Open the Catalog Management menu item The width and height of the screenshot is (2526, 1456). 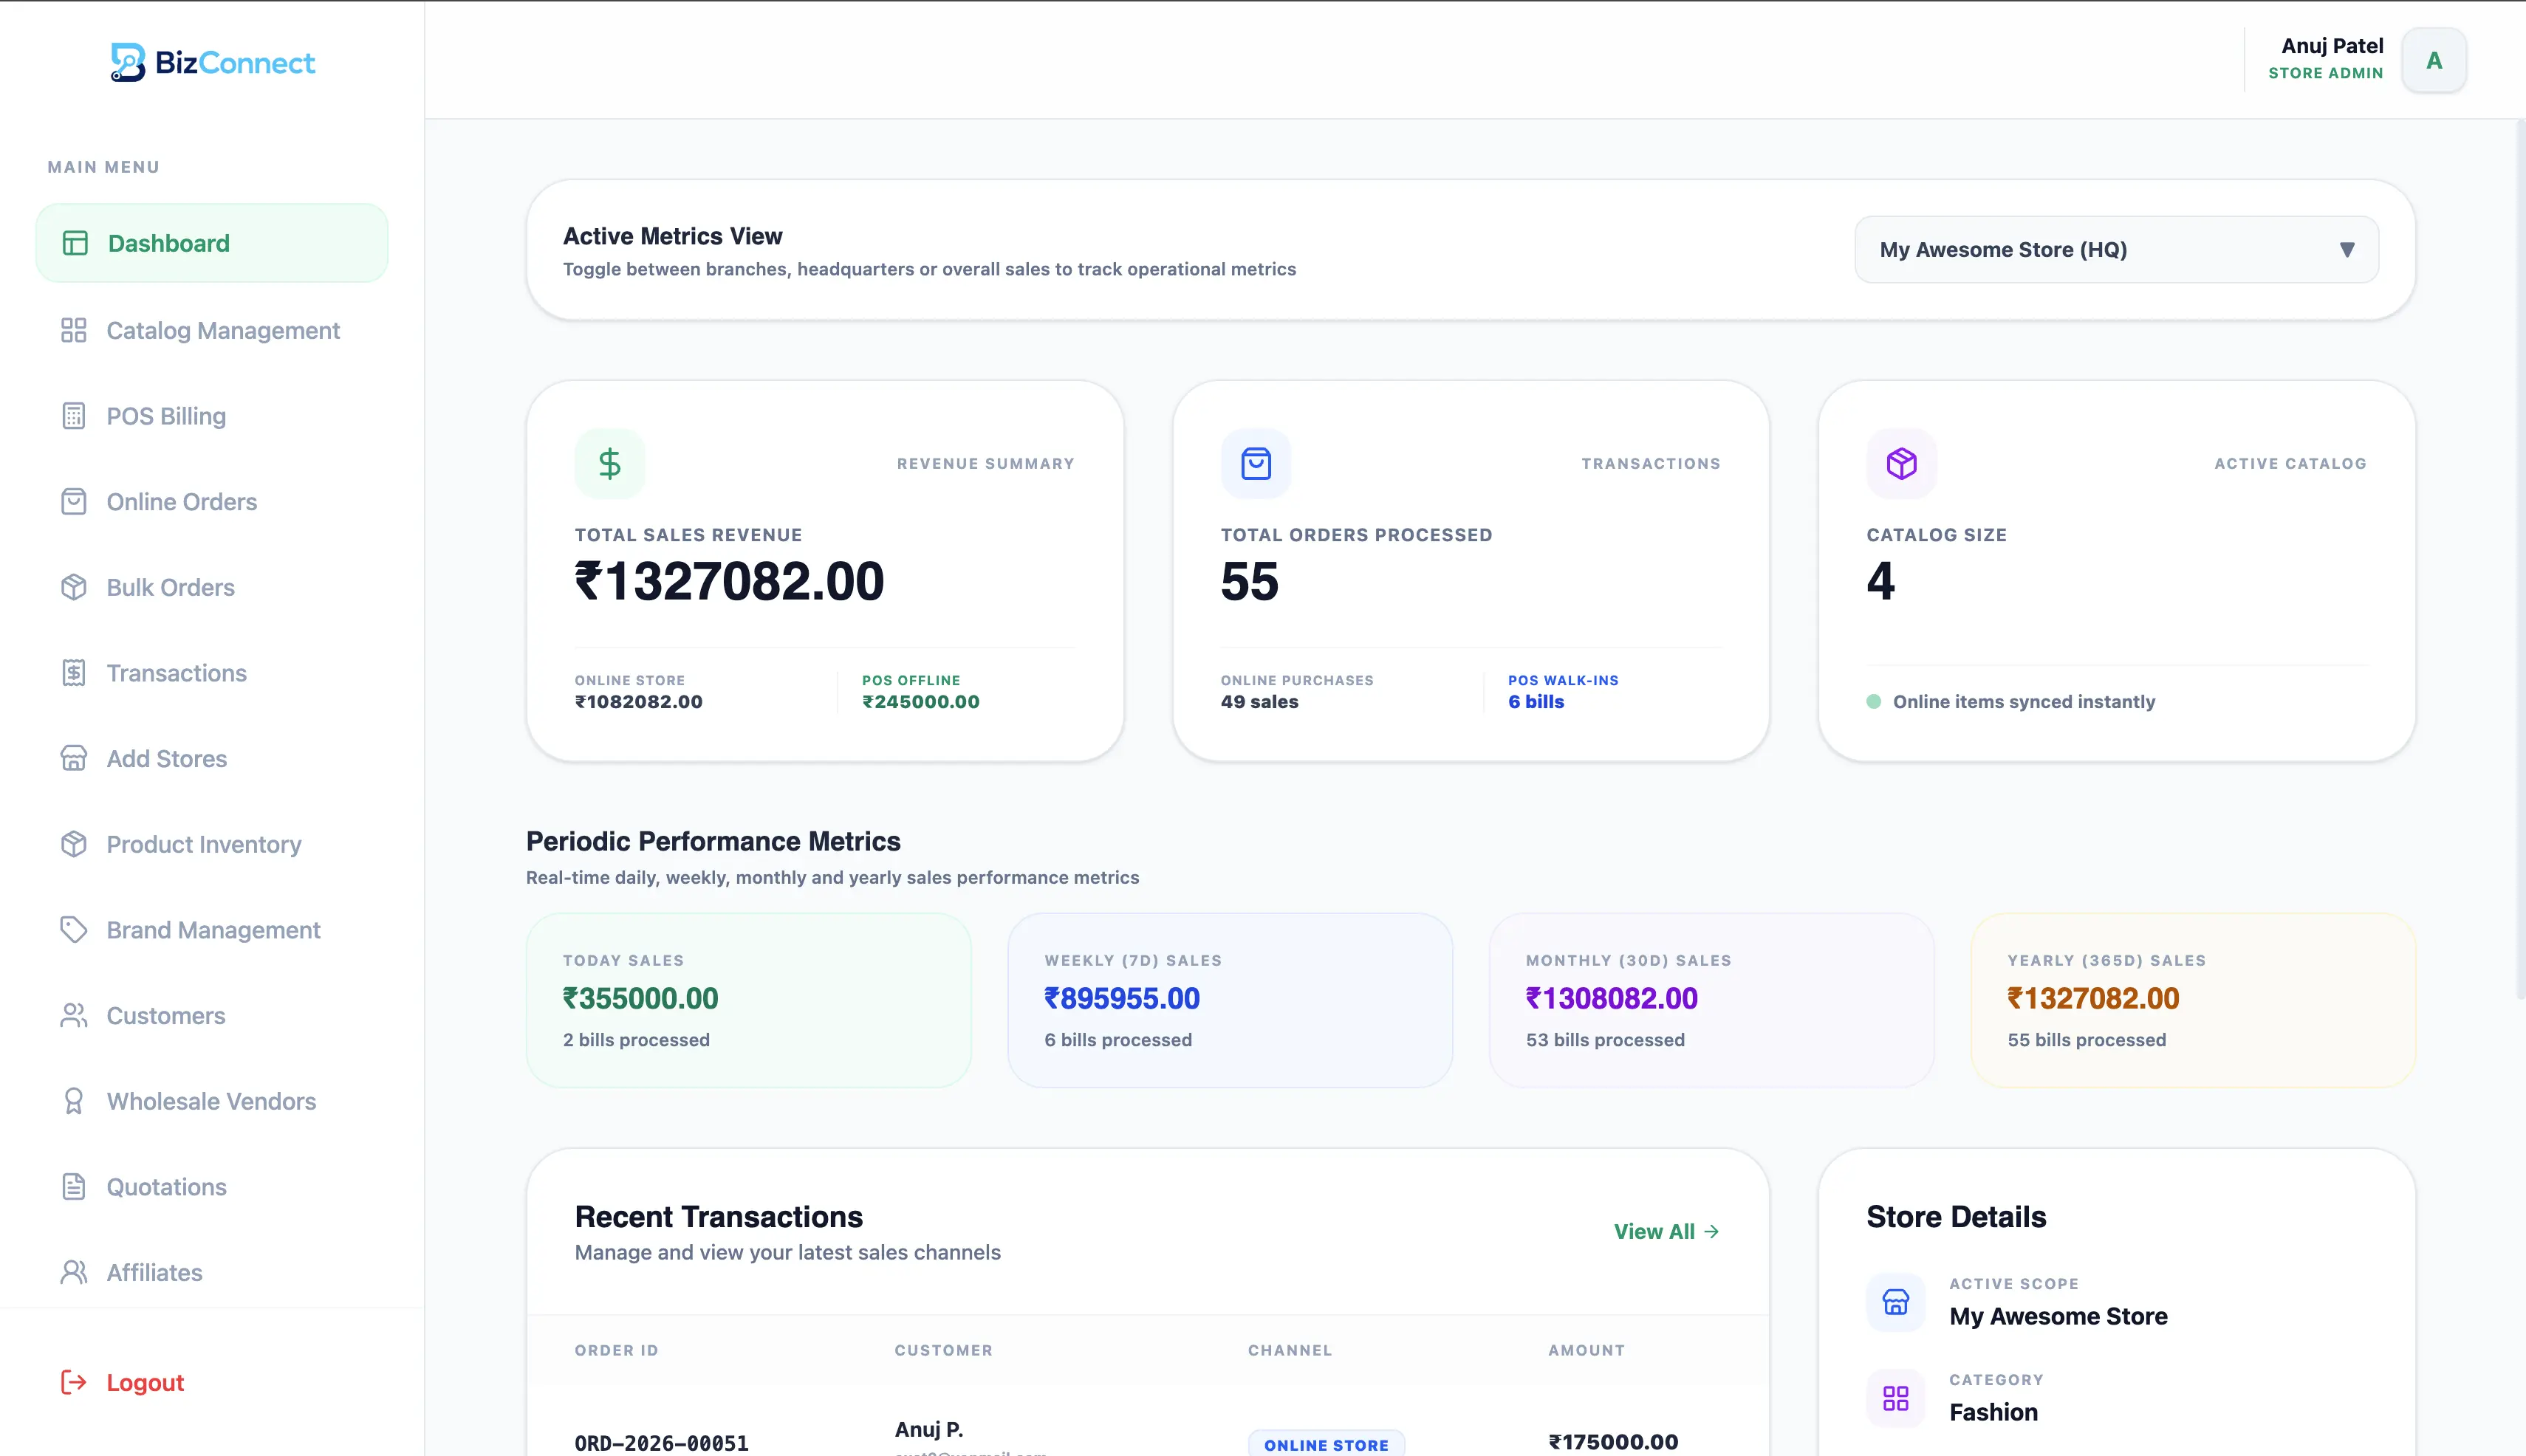click(212, 330)
